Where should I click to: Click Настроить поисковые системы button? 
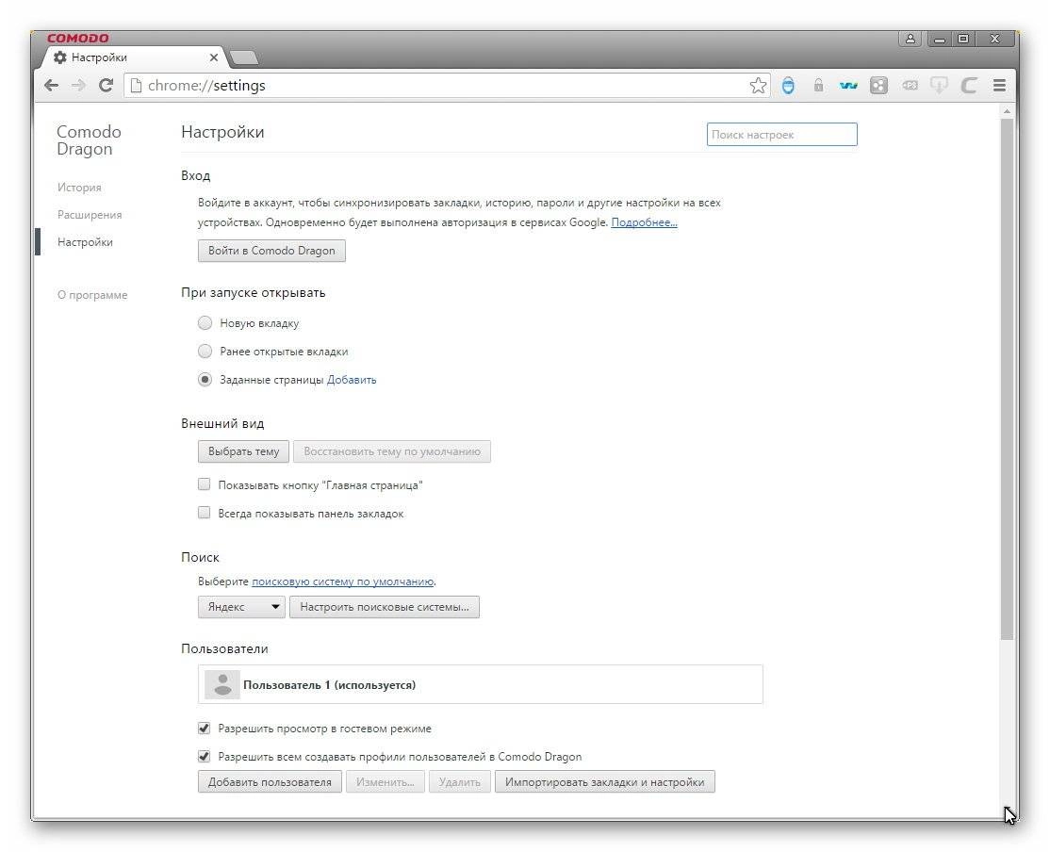coord(385,607)
